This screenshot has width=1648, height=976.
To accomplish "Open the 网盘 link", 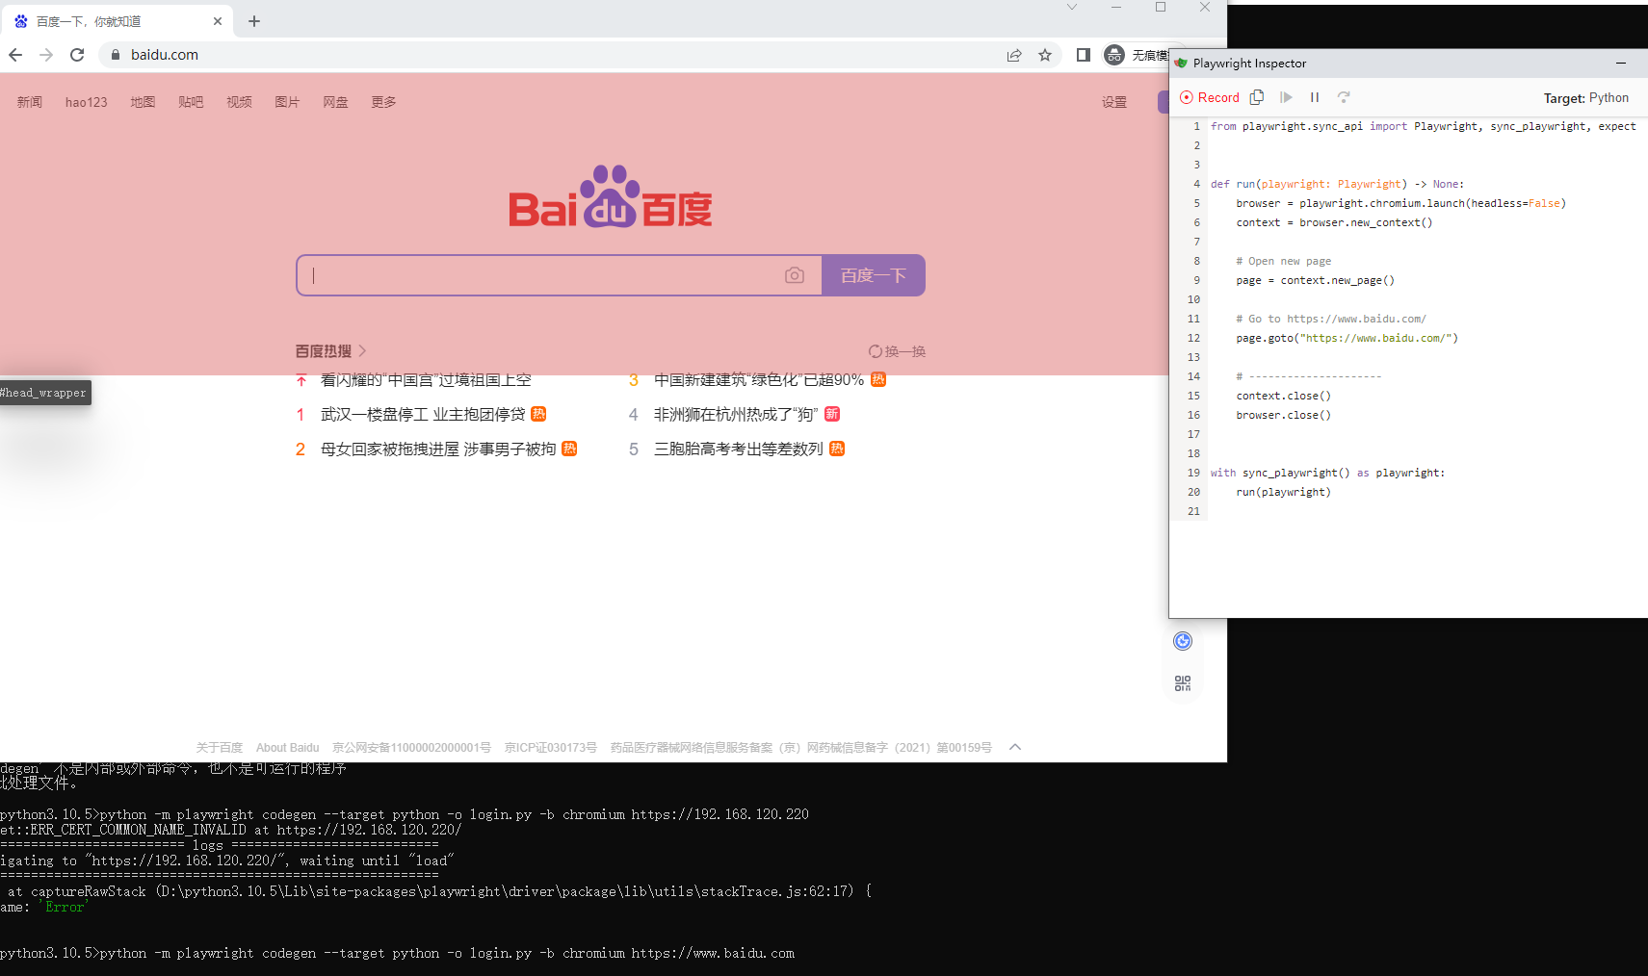I will (335, 102).
